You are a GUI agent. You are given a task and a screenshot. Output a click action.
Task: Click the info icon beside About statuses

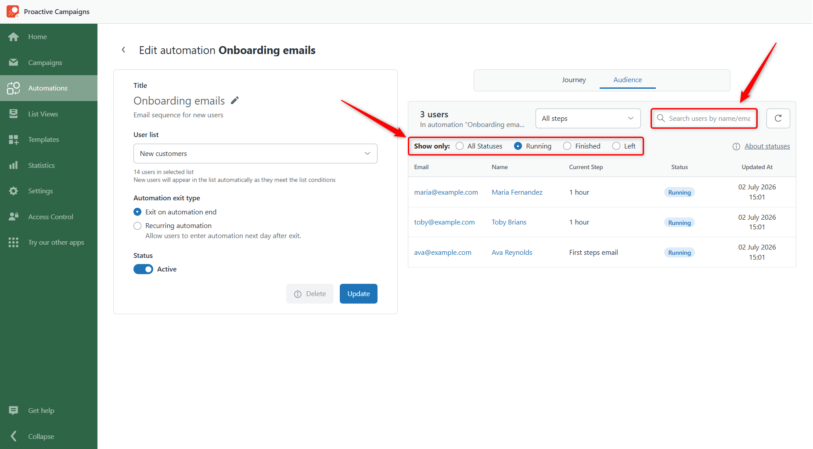(x=736, y=146)
